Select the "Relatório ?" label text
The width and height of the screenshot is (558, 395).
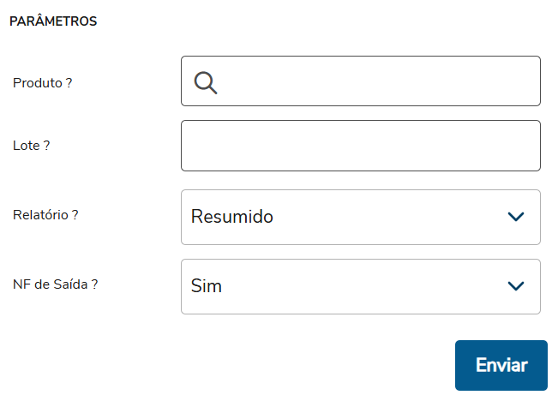point(46,215)
